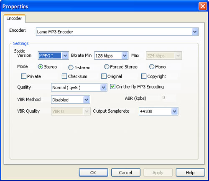Click the "Quality" label
This screenshot has width=209, height=181.
pos(24,87)
